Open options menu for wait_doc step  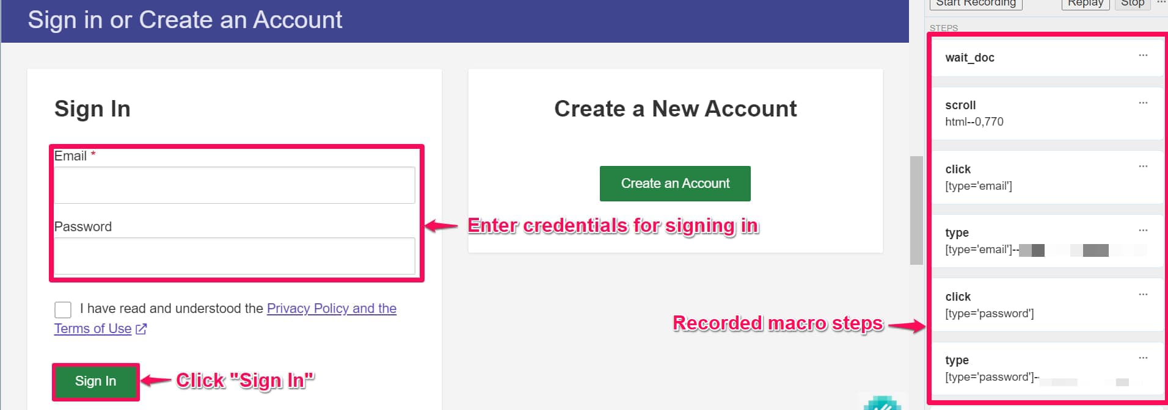coord(1143,56)
